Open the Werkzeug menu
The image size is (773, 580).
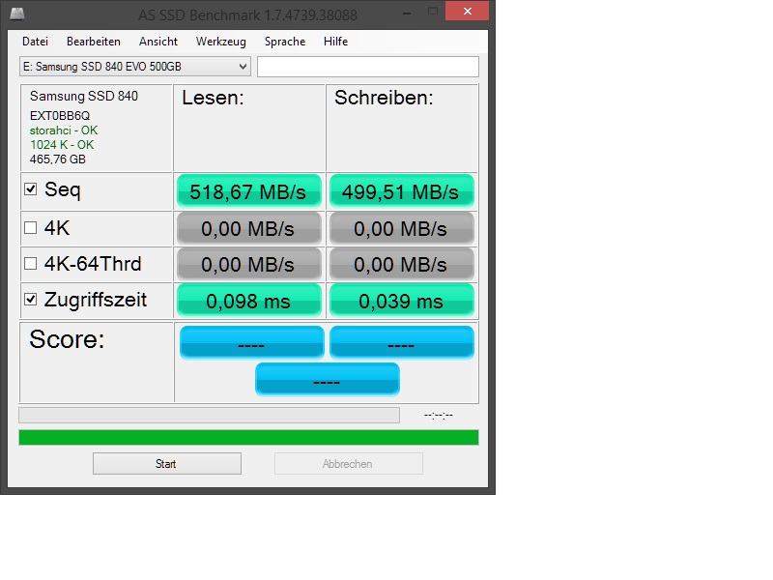click(x=221, y=42)
